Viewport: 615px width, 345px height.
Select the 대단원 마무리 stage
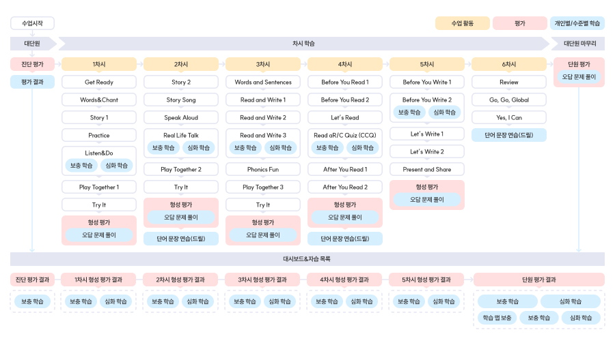579,44
